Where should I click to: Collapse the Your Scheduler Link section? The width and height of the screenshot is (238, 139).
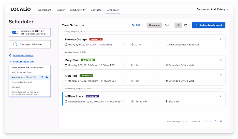point(37,62)
